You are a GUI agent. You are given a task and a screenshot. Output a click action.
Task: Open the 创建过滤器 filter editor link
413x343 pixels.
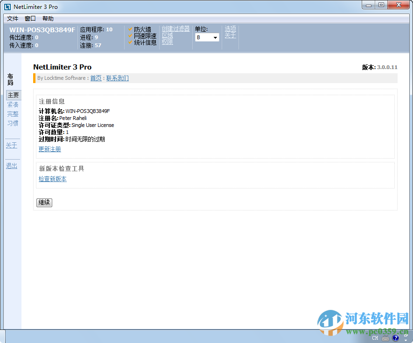click(x=175, y=28)
